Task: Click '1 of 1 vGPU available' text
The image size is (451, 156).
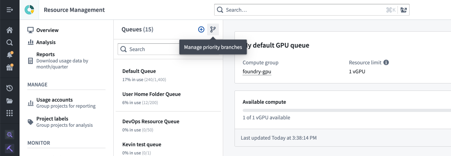Action: point(267,117)
